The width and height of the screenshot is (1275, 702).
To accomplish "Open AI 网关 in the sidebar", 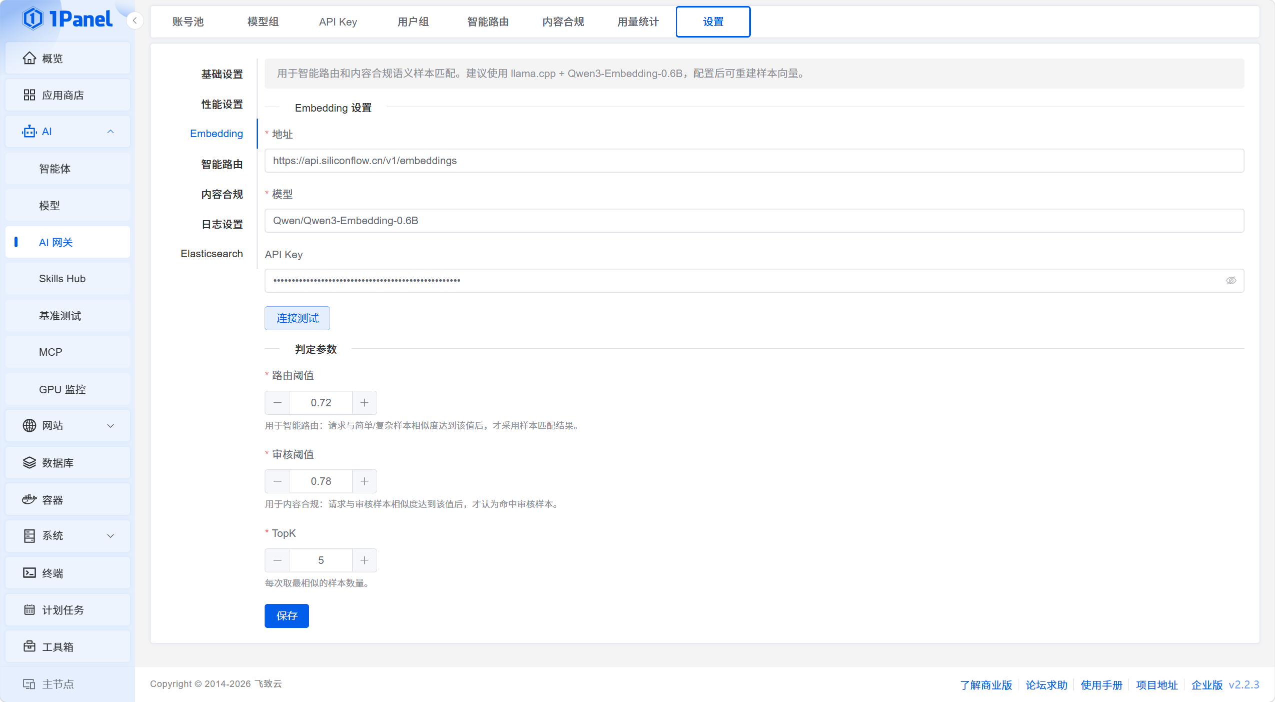I will coord(68,242).
